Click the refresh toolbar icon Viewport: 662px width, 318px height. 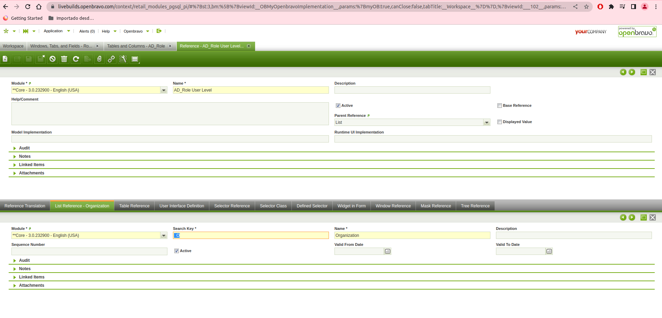click(76, 59)
